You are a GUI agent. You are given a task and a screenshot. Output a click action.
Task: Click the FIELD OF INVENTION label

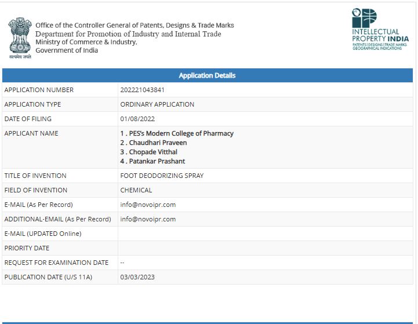36,190
